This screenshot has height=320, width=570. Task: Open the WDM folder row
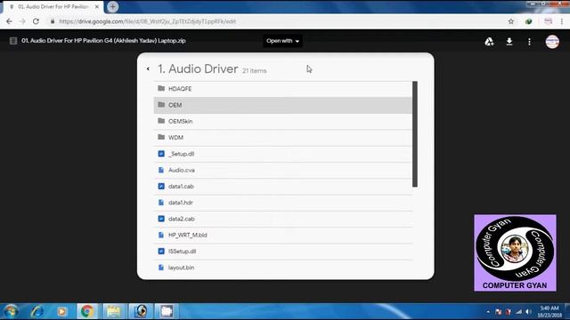(x=283, y=138)
